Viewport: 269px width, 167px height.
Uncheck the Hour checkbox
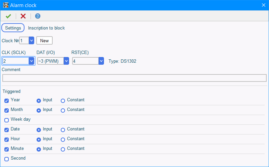pos(6,140)
